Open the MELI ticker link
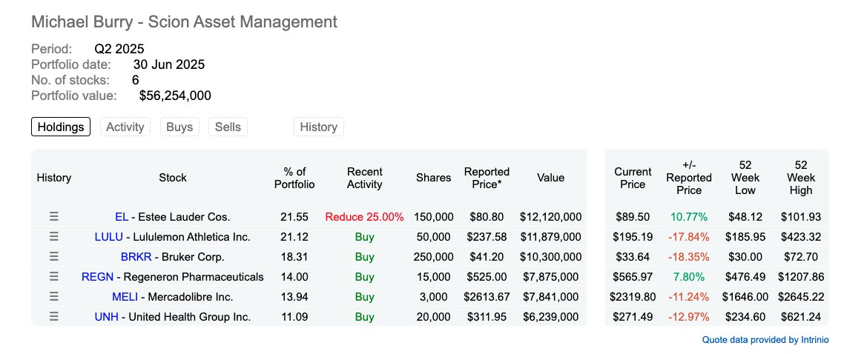This screenshot has width=867, height=354. tap(125, 296)
